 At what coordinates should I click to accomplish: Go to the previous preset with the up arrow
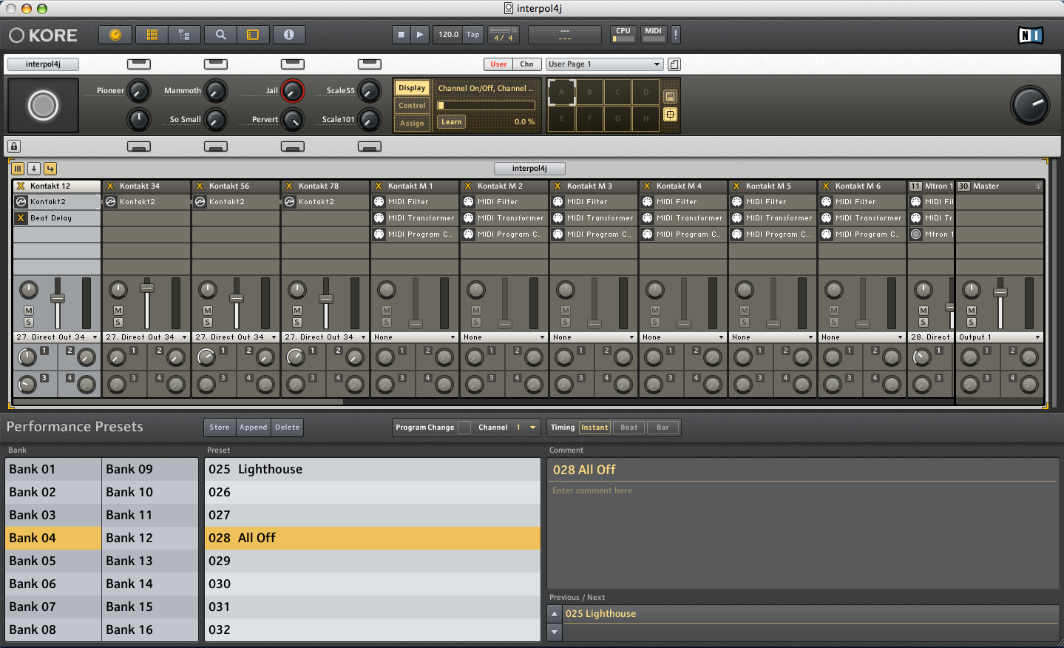555,614
